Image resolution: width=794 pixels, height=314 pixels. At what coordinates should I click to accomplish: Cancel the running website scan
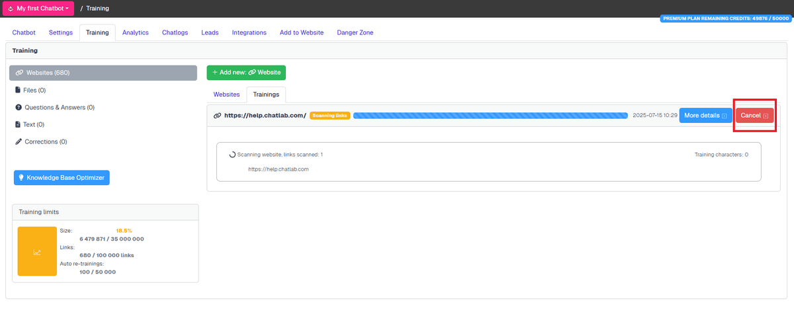pyautogui.click(x=754, y=116)
